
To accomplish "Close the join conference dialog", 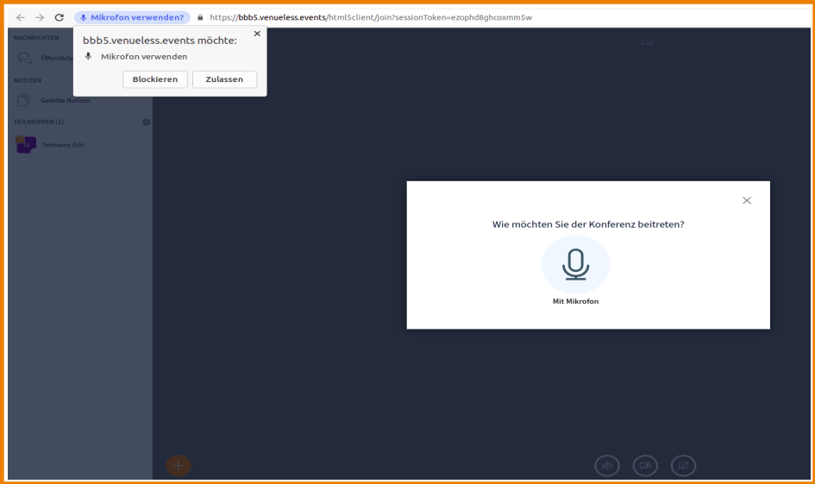I will [x=747, y=200].
